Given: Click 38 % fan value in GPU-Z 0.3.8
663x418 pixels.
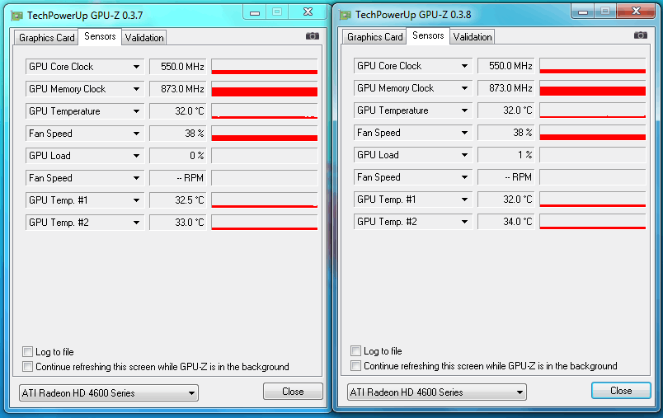Looking at the screenshot, I should tap(506, 133).
